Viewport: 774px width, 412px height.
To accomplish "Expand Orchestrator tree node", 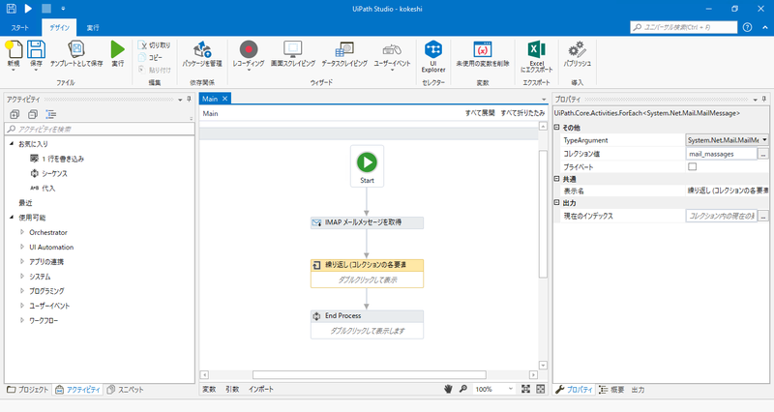I will point(22,232).
